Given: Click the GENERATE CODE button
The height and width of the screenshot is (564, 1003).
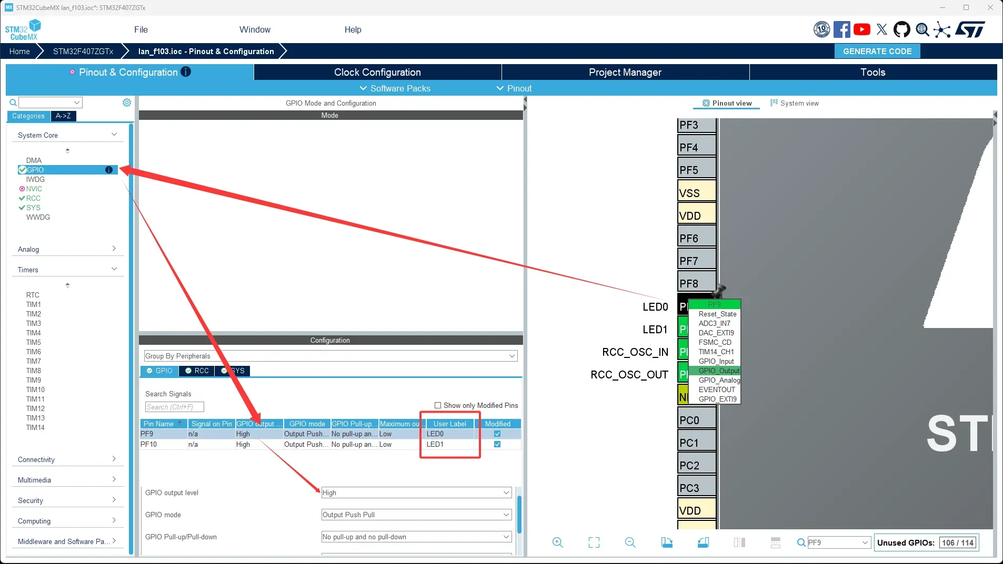Looking at the screenshot, I should click(x=877, y=52).
